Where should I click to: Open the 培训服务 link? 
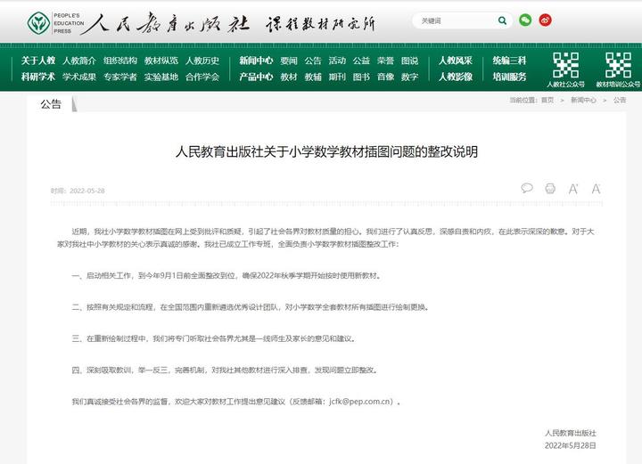pos(509,77)
